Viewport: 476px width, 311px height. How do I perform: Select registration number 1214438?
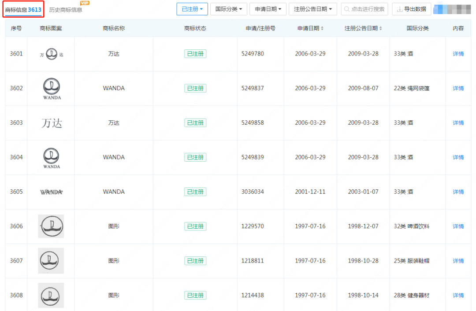(x=253, y=295)
